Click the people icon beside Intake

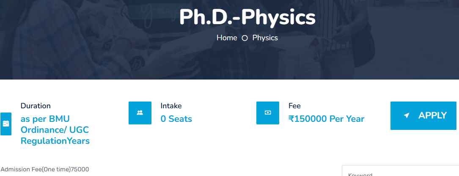[140, 113]
